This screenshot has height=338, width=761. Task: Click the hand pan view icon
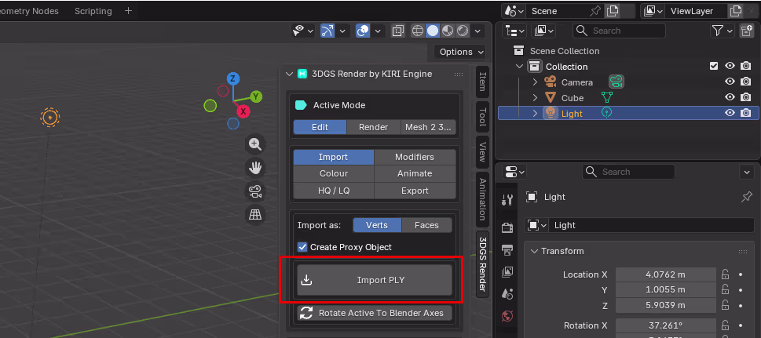pyautogui.click(x=255, y=168)
